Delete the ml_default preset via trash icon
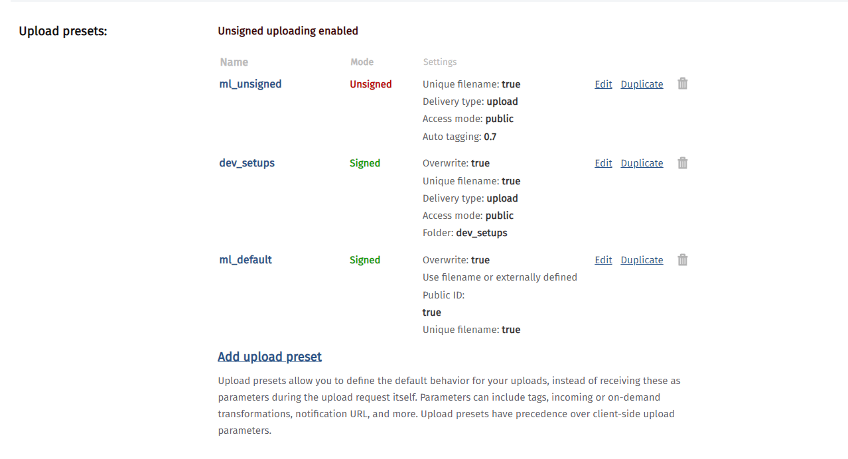 (x=683, y=259)
